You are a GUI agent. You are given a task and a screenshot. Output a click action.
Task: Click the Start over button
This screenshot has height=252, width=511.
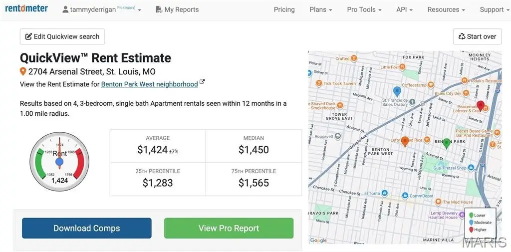click(x=477, y=36)
